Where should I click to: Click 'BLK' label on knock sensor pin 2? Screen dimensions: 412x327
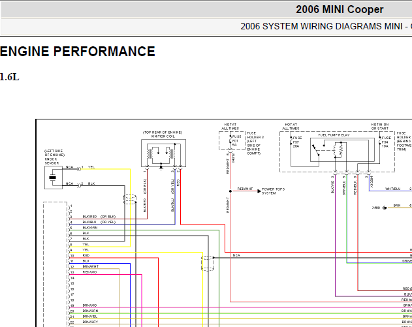point(91,183)
